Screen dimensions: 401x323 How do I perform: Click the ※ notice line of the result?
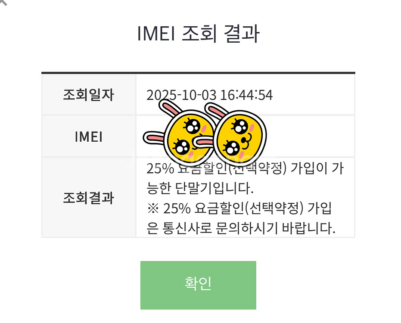pos(239,208)
